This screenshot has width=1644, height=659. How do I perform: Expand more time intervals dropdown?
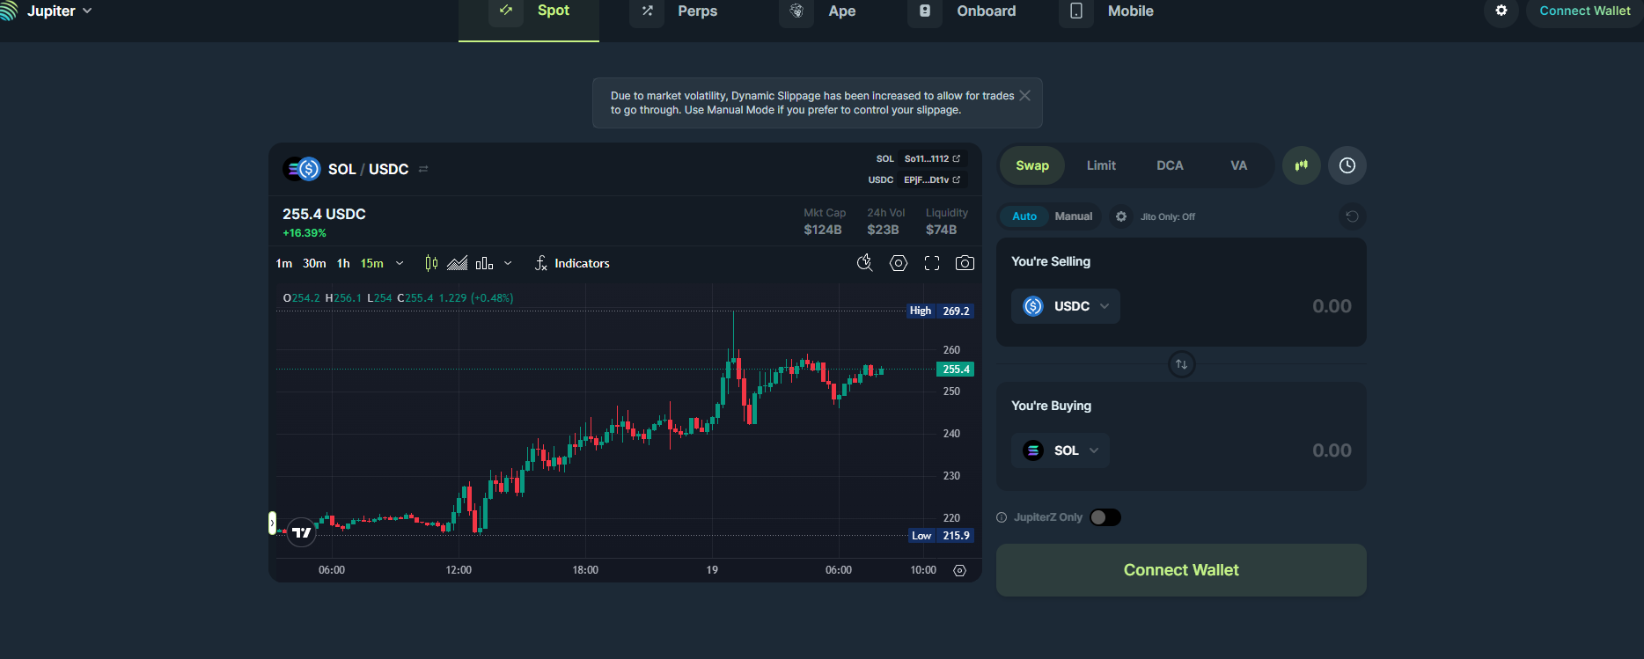click(400, 263)
